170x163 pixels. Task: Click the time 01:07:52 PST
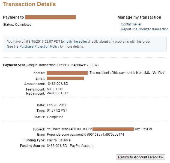click(x=57, y=110)
